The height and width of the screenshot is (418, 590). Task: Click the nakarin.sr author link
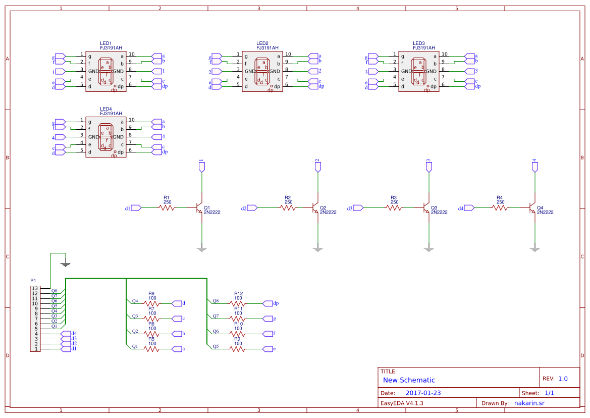pos(529,402)
